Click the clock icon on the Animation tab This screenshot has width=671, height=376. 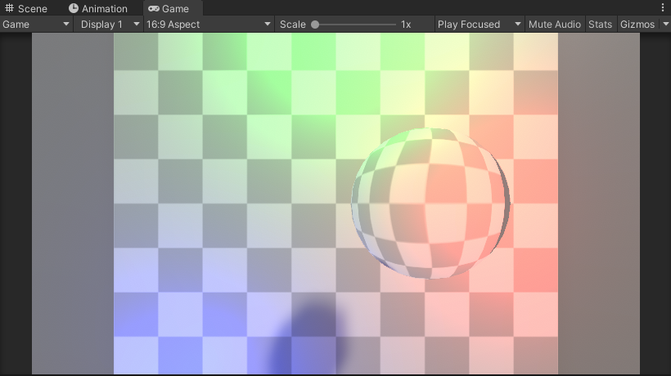(74, 8)
